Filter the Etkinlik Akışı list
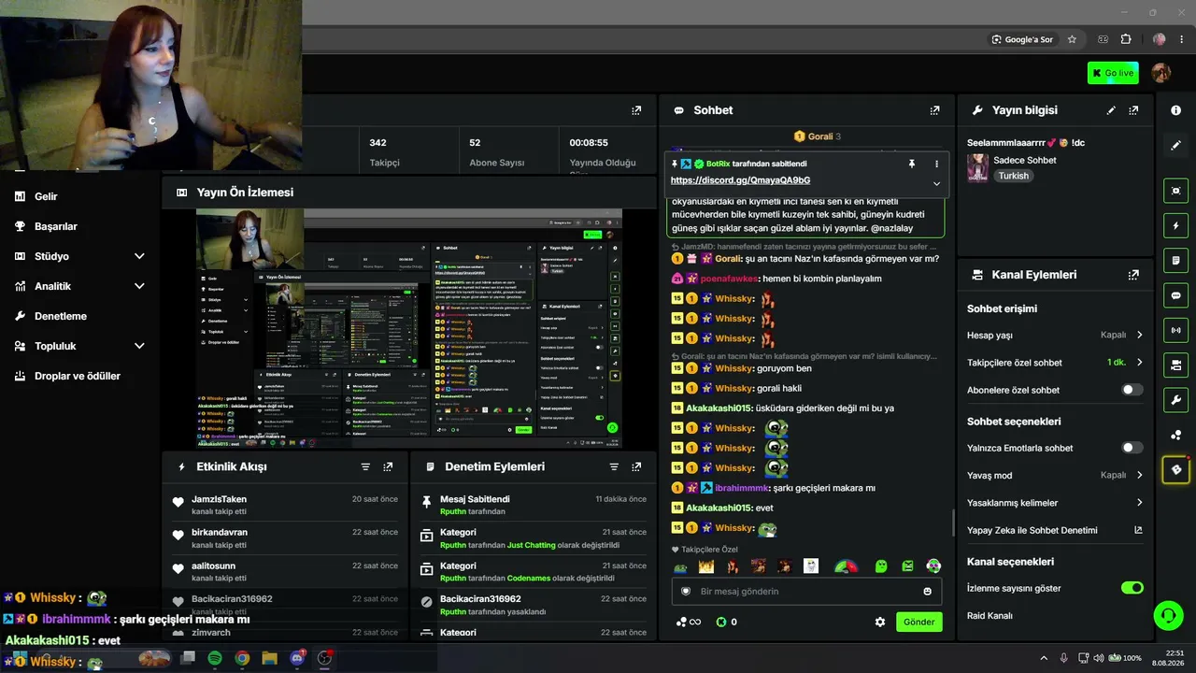This screenshot has height=673, width=1196. click(x=365, y=466)
